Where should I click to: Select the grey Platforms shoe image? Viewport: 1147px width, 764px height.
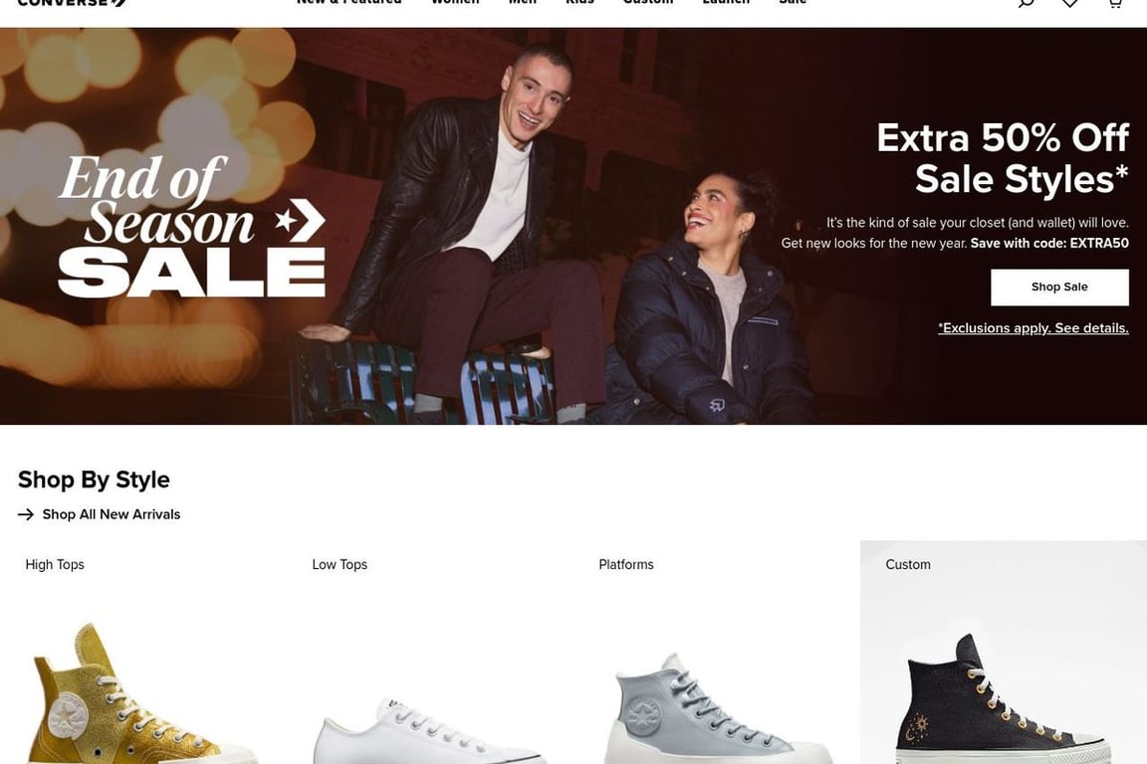click(x=717, y=707)
